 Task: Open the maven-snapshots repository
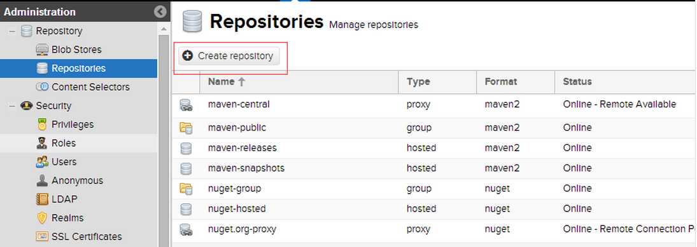pyautogui.click(x=246, y=168)
